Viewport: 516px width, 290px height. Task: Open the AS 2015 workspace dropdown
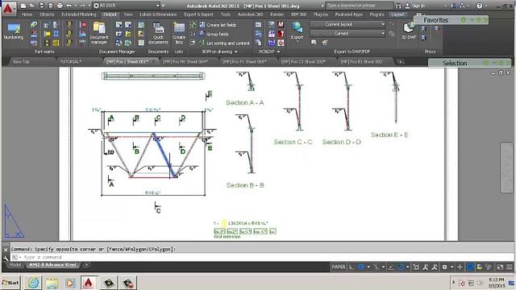(127, 6)
